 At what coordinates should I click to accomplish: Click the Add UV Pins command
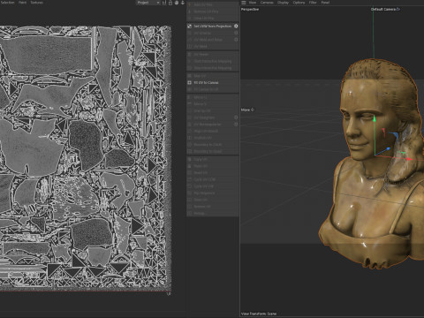click(x=213, y=4)
